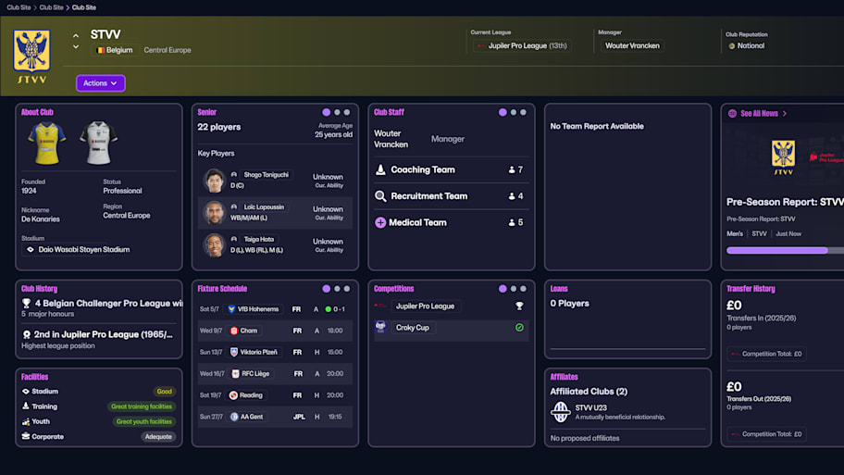This screenshot has width=844, height=475.
Task: Select first page dot in Fixture Schedule
Action: 326,289
